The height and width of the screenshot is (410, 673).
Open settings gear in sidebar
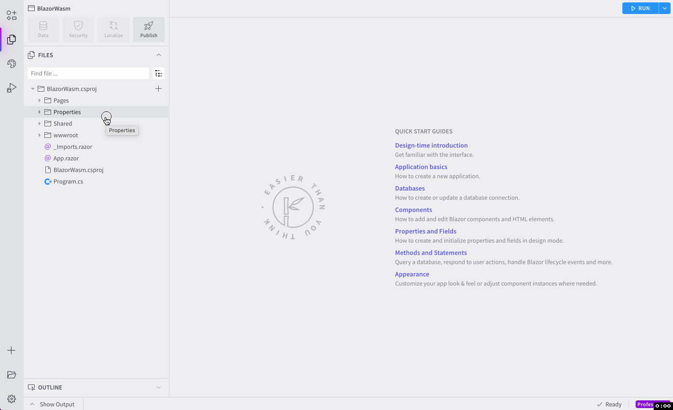click(12, 399)
